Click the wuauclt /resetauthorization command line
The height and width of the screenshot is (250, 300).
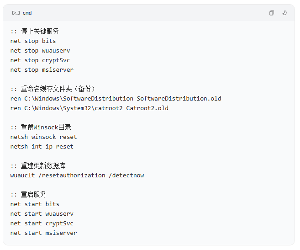(77, 176)
